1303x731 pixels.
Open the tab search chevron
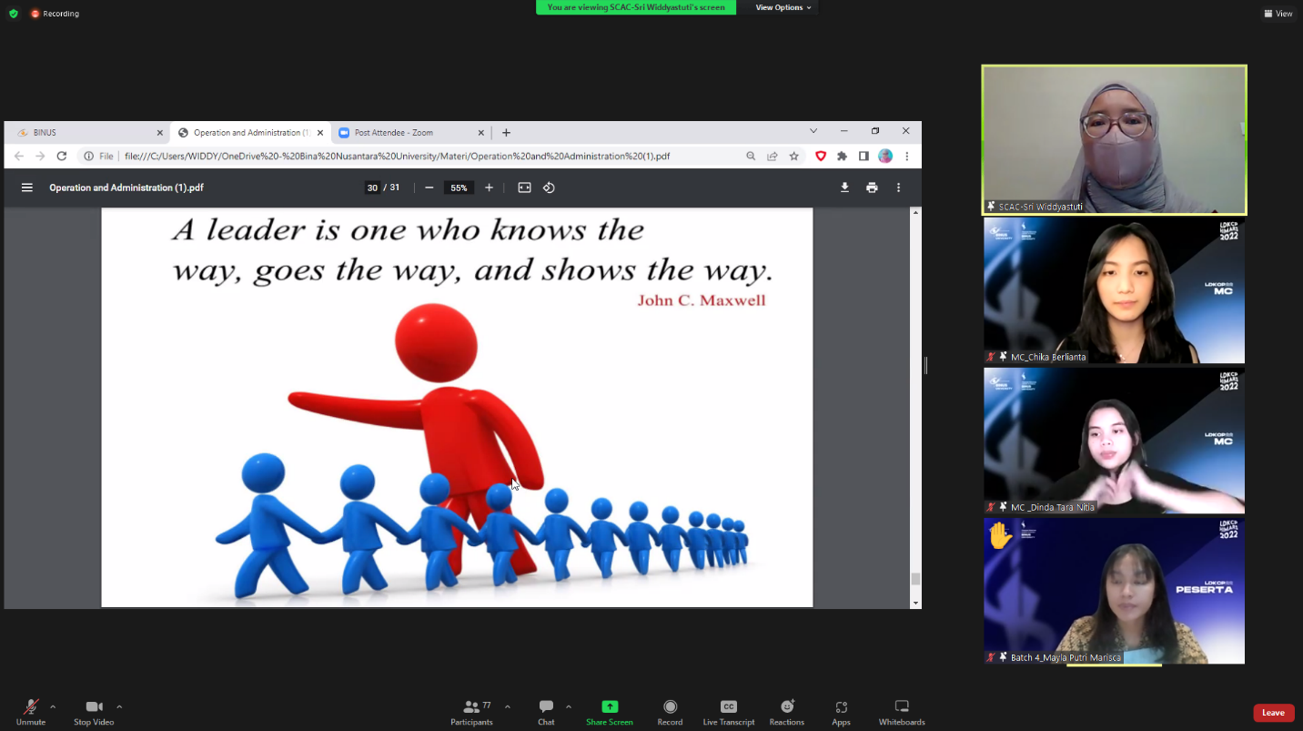813,131
